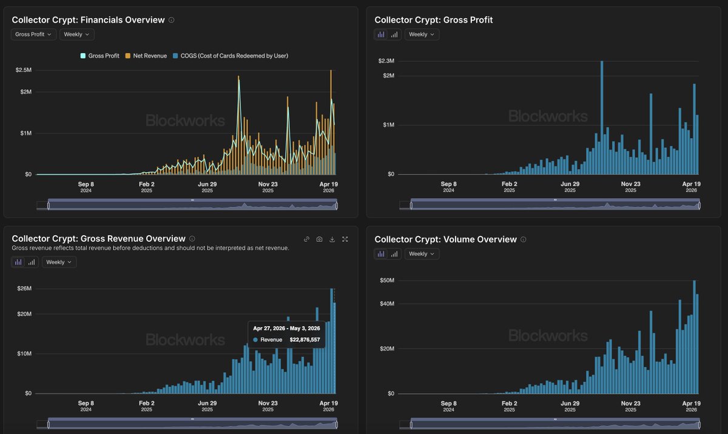Viewport: 728px width, 434px height.
Task: Select cumulative chart view in Gross Profit panel
Action: click(394, 35)
